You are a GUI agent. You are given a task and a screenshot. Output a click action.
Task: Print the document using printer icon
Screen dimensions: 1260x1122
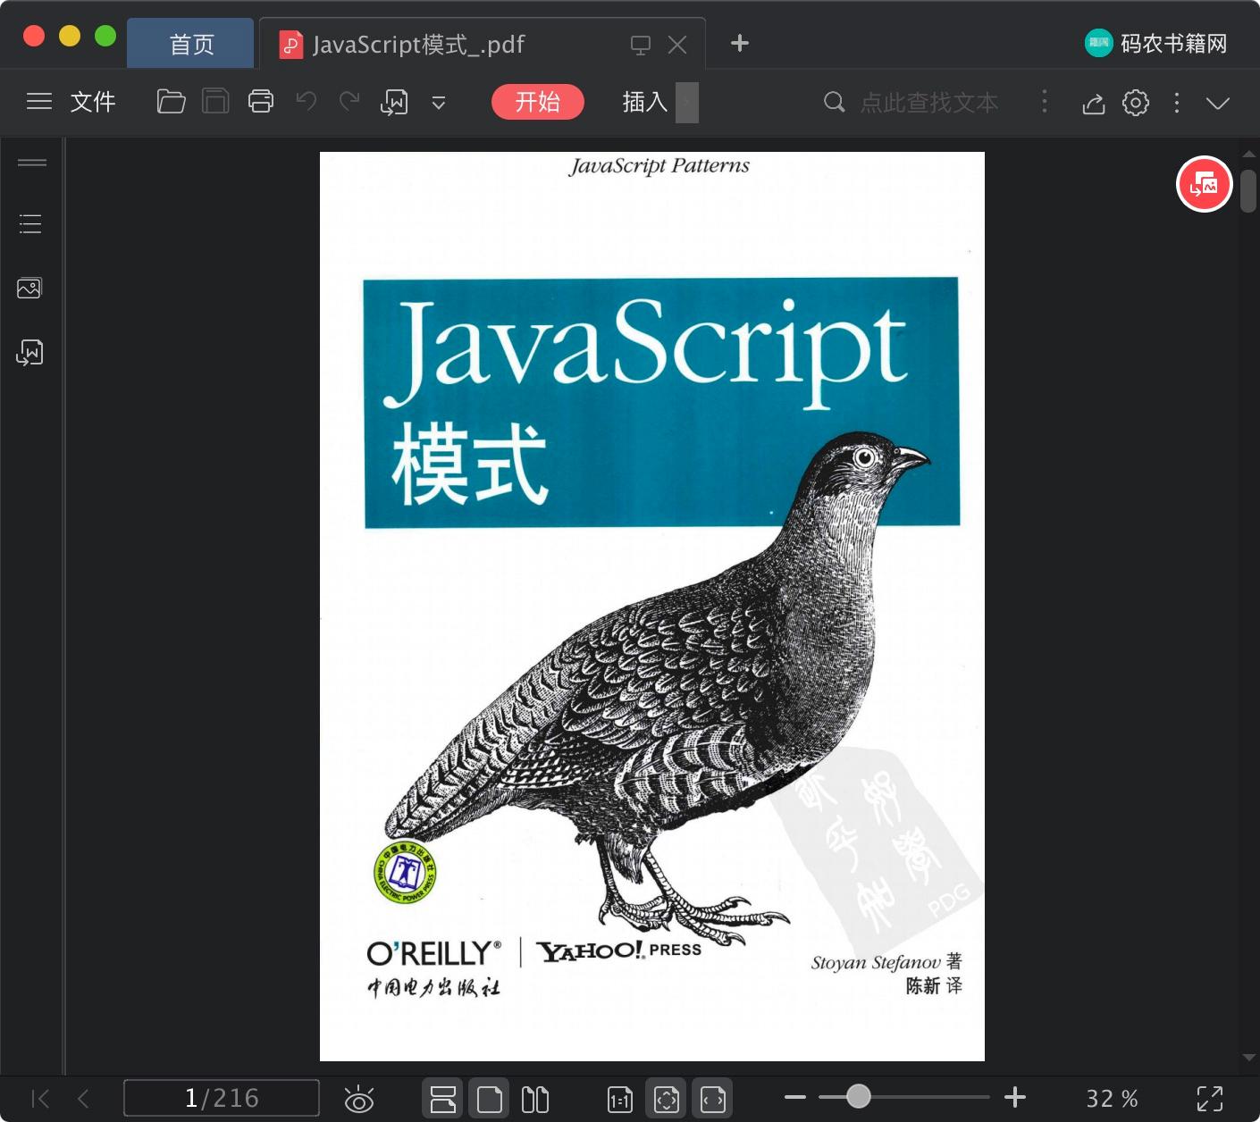[261, 102]
